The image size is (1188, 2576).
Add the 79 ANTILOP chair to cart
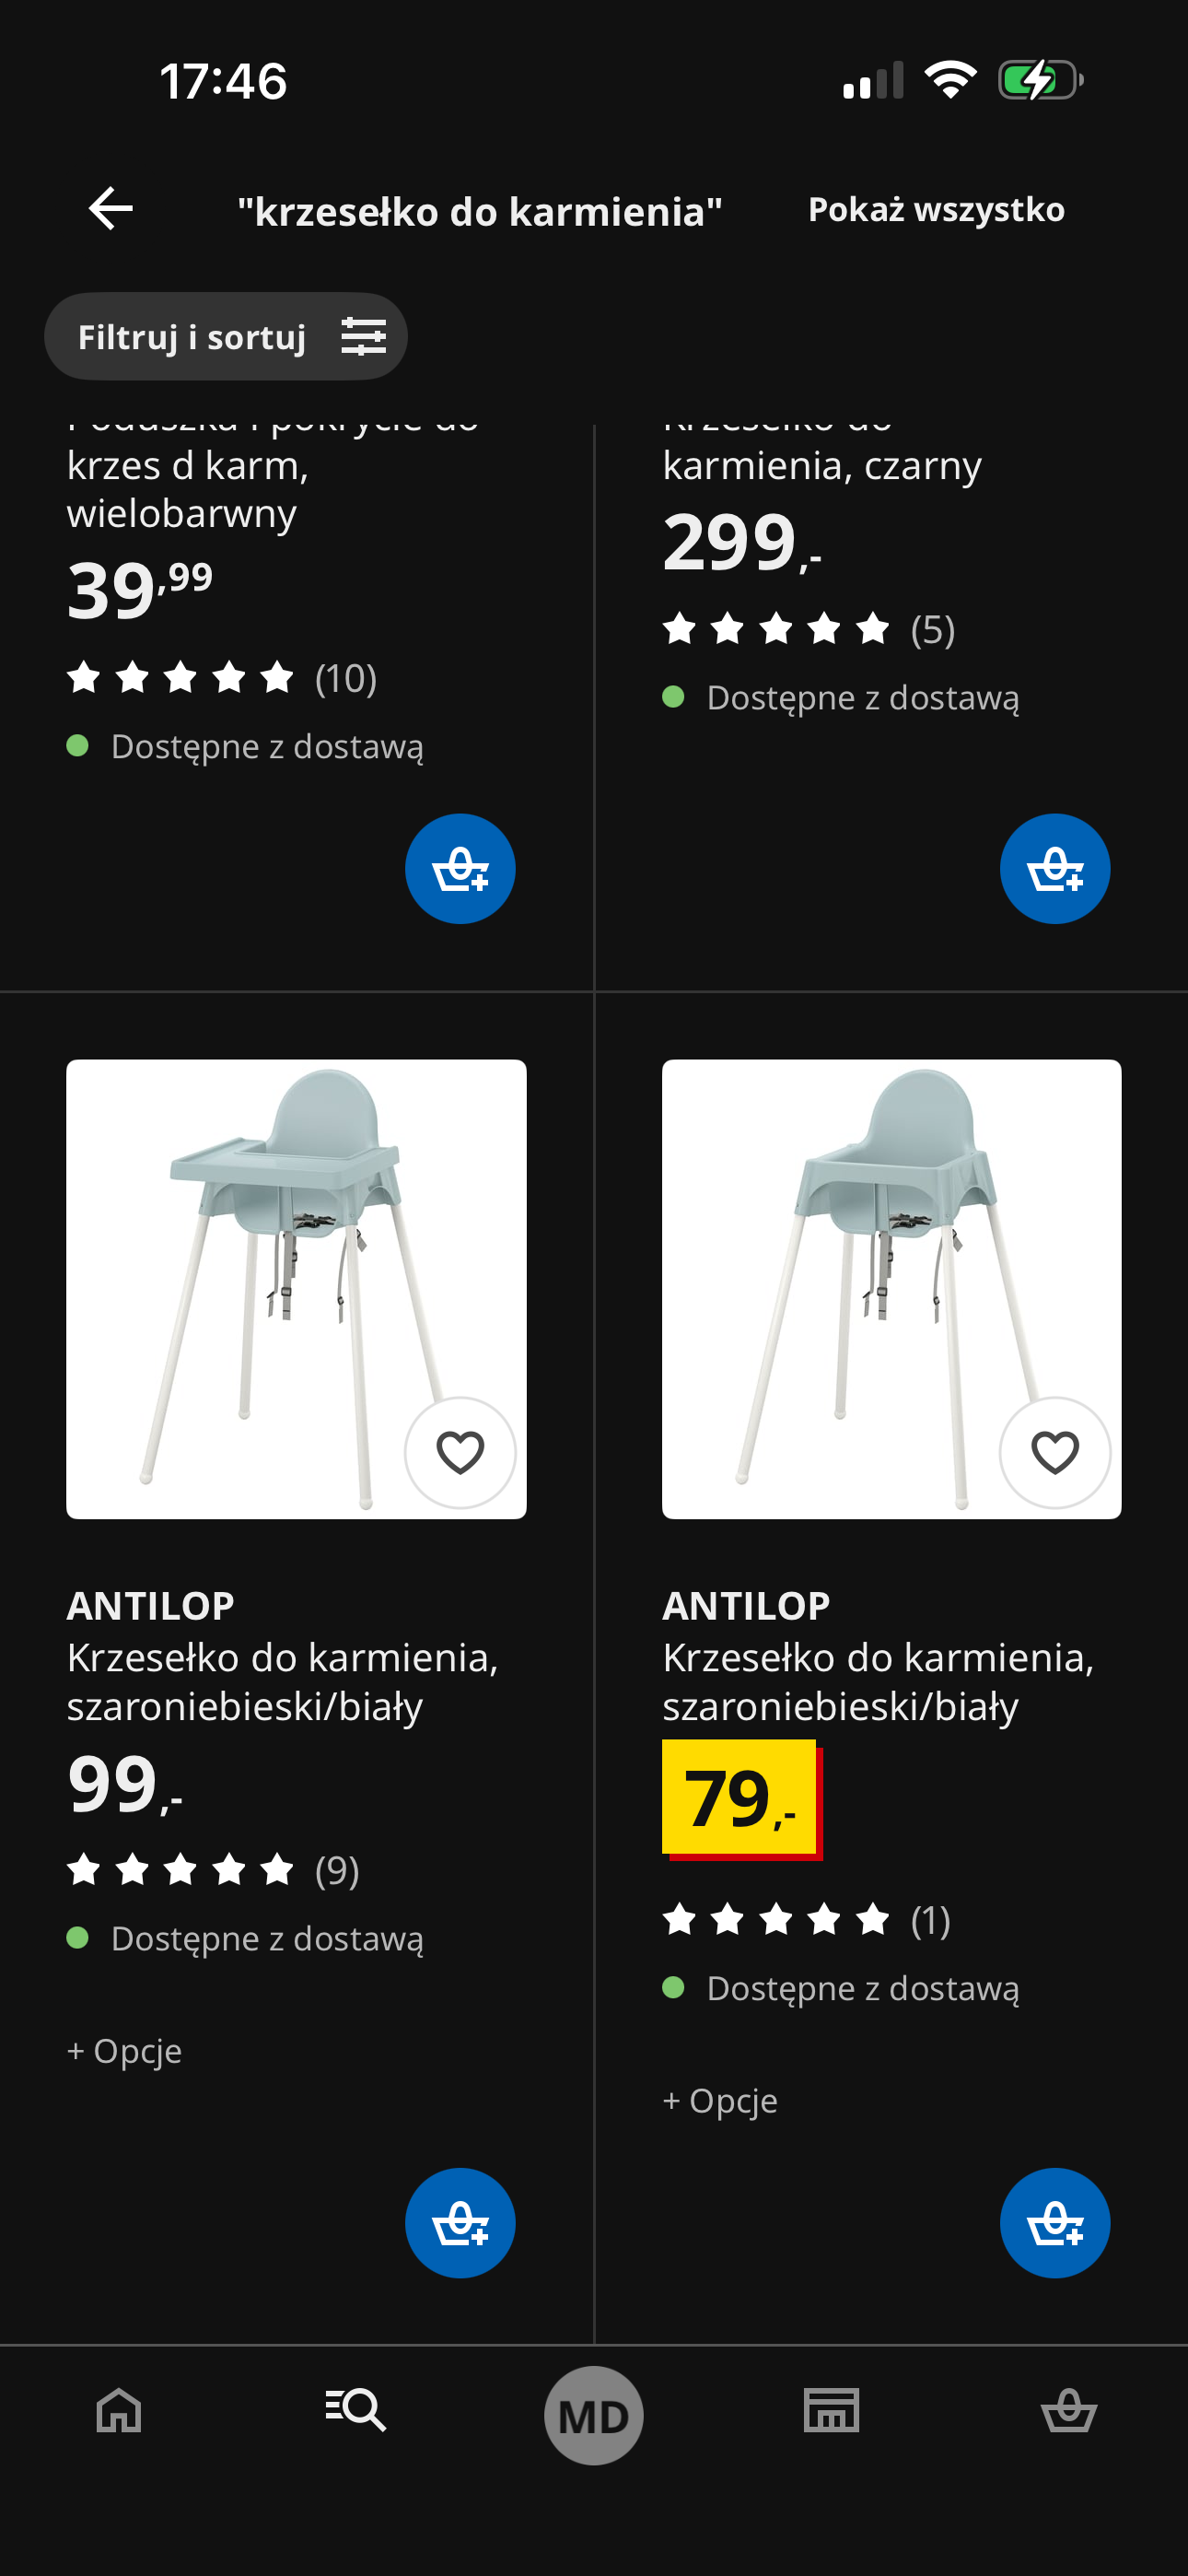1054,2222
